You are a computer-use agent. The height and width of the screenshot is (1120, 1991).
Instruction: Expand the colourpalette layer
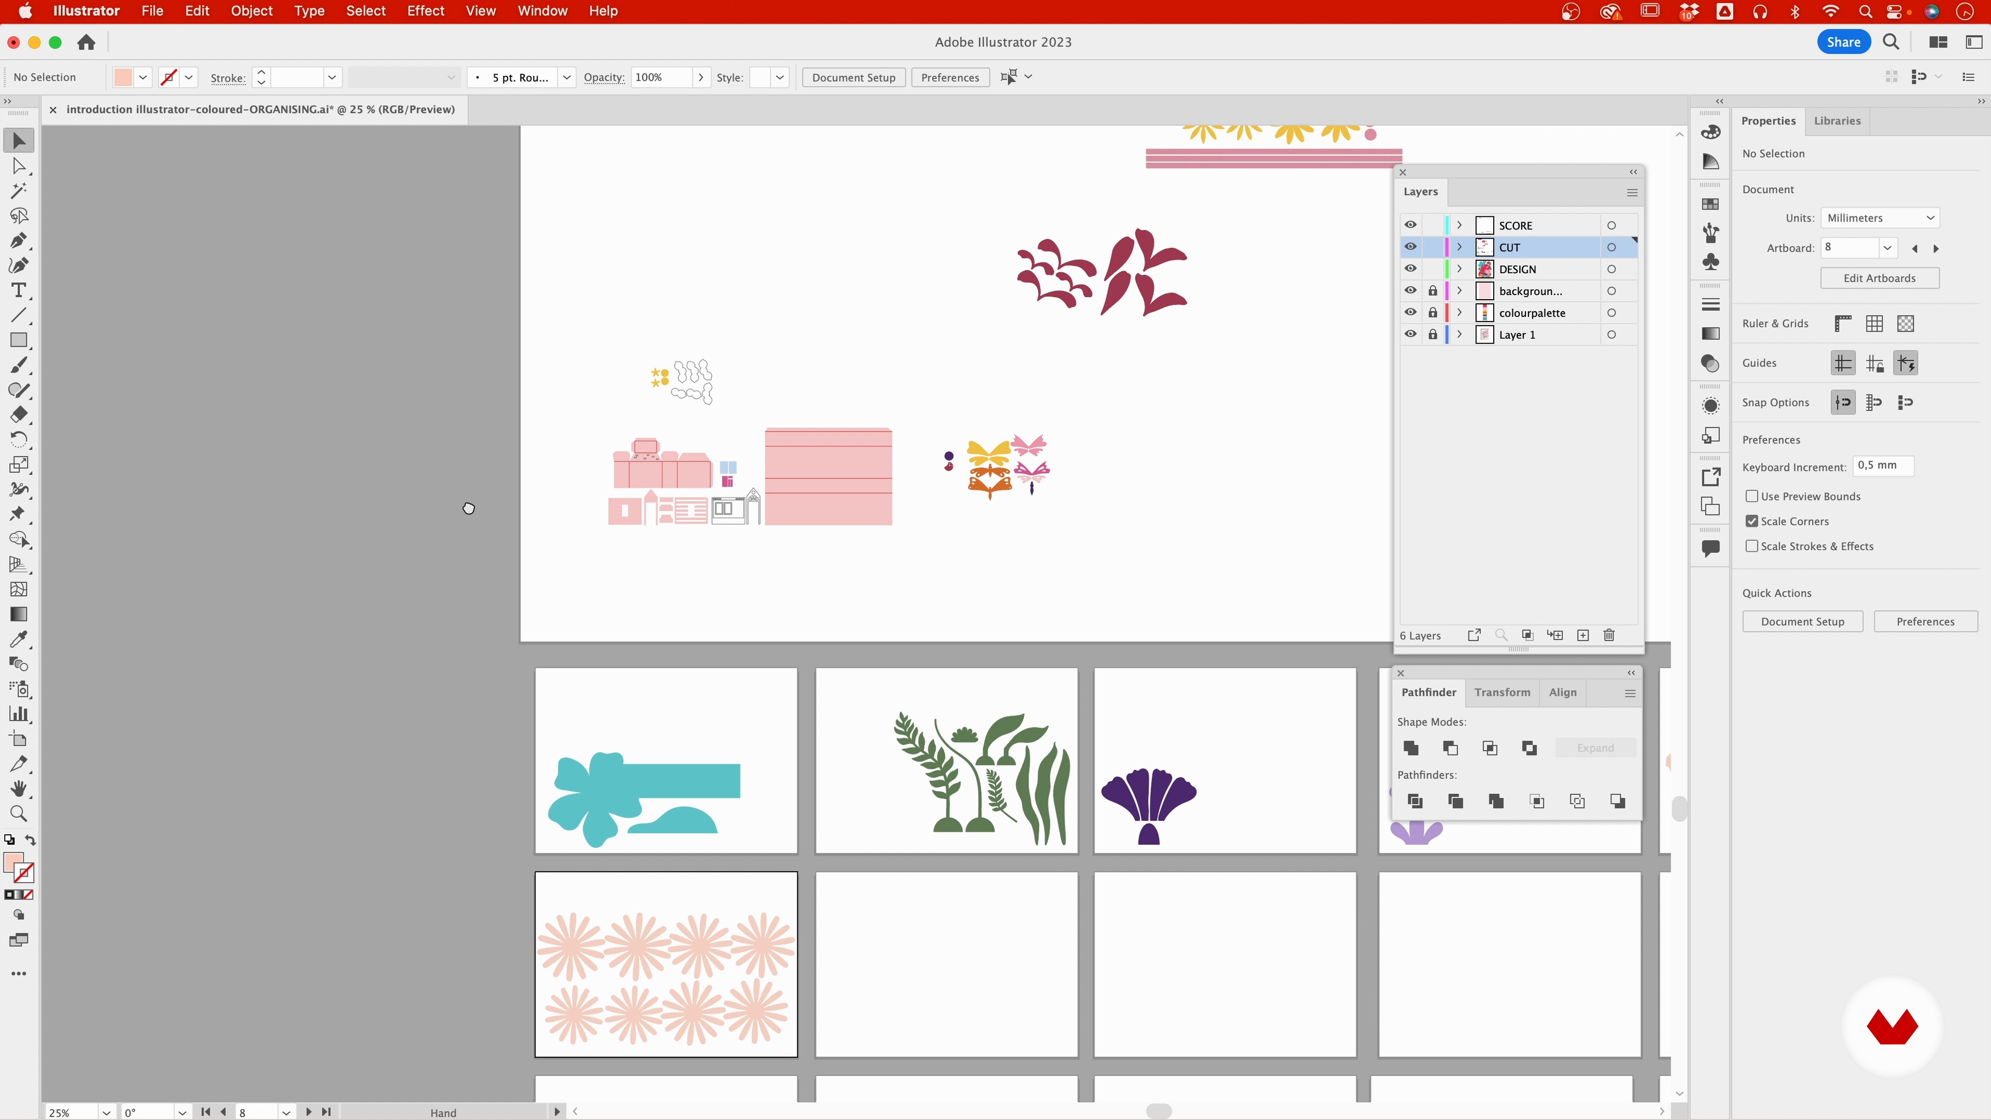[1459, 312]
